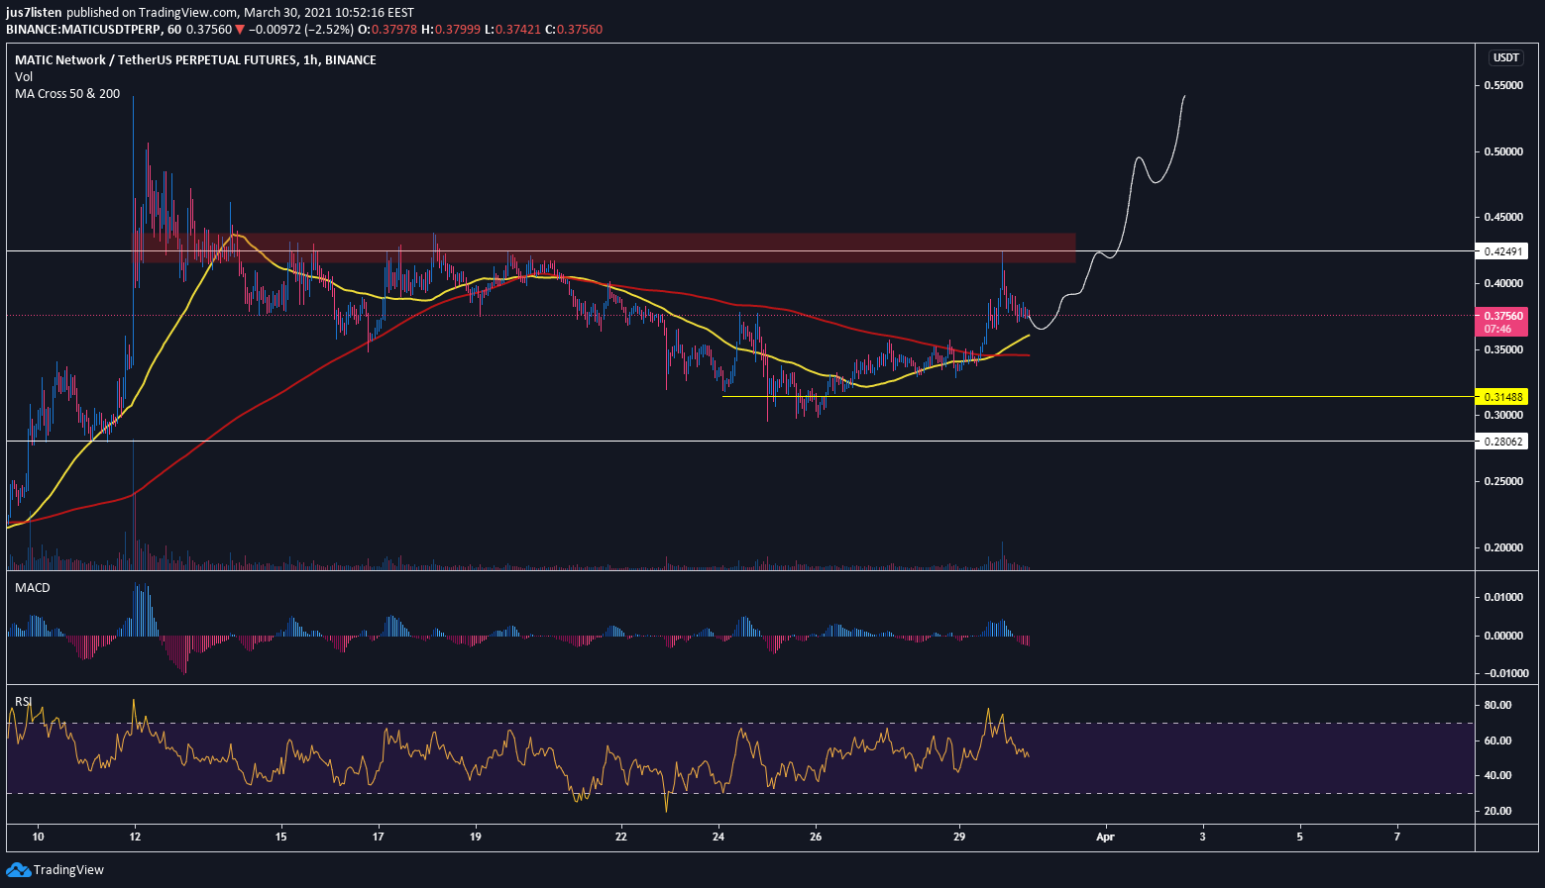Click the 60.00 RSI axis value
1545x888 pixels.
(x=1498, y=740)
